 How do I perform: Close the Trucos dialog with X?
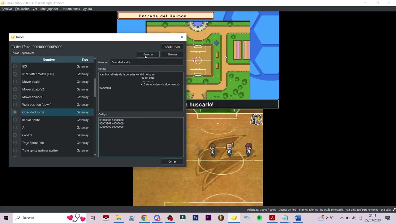[182, 37]
